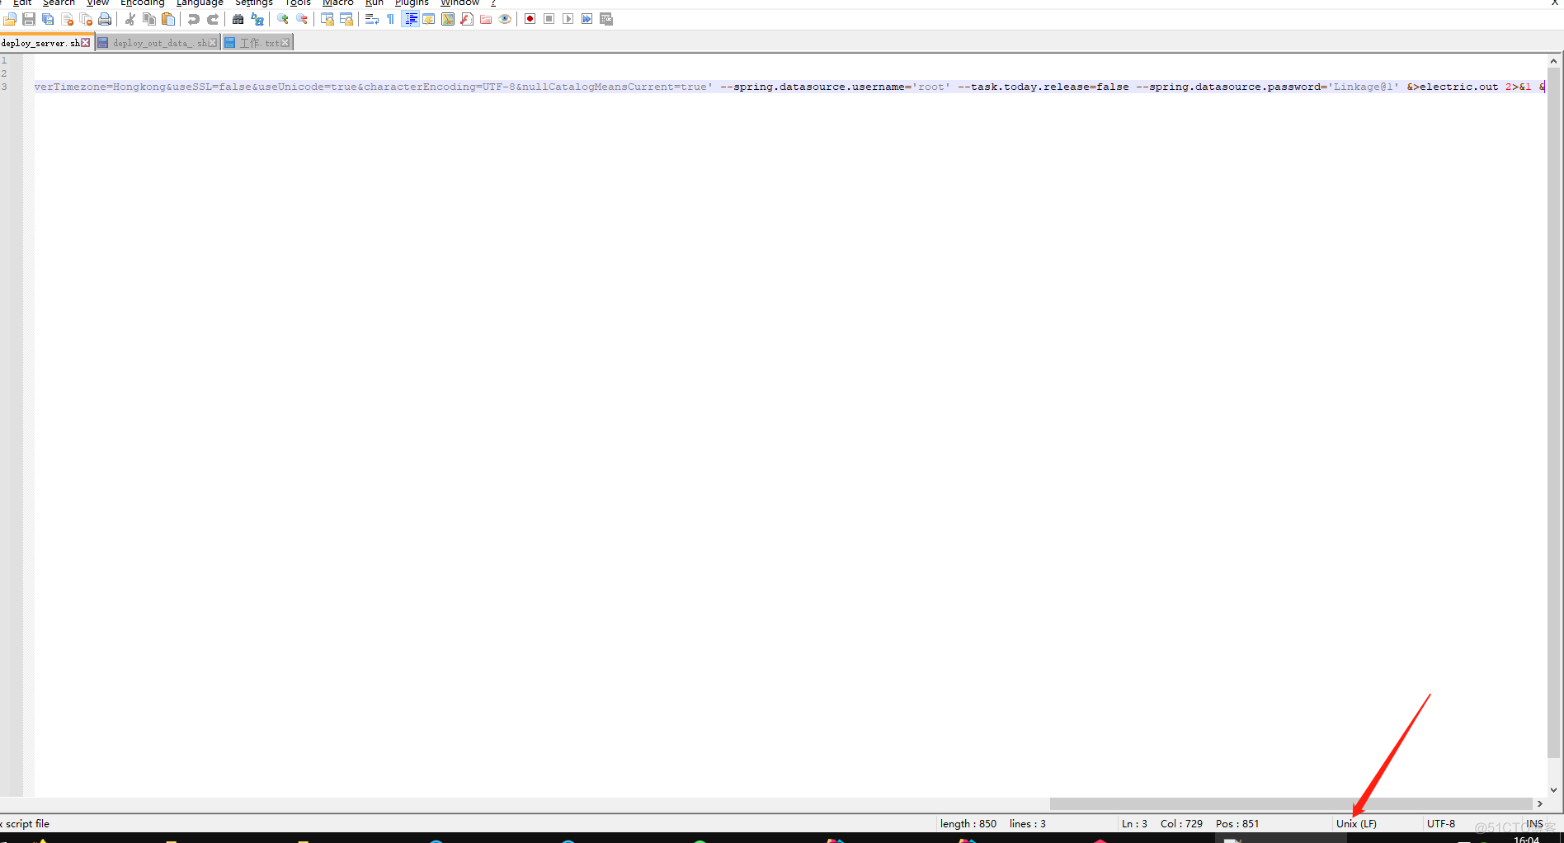
Task: Copy the selection via the Copy toolbar icon
Action: [x=149, y=19]
